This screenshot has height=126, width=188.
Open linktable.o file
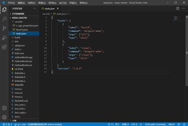tap(24, 81)
